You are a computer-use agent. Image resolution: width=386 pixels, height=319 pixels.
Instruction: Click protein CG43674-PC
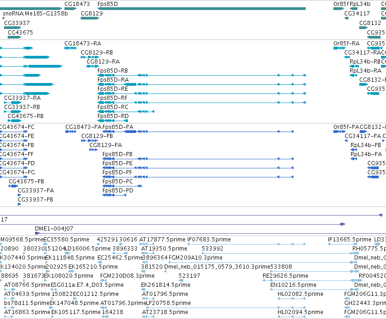click(16, 127)
